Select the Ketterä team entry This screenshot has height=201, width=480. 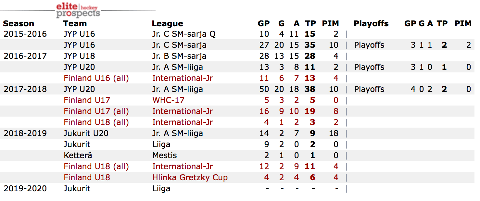(x=78, y=156)
